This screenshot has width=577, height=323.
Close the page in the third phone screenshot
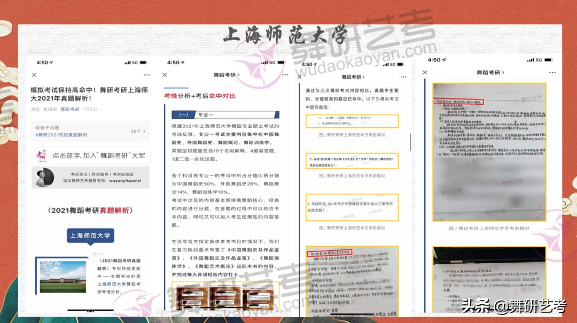pyautogui.click(x=300, y=77)
